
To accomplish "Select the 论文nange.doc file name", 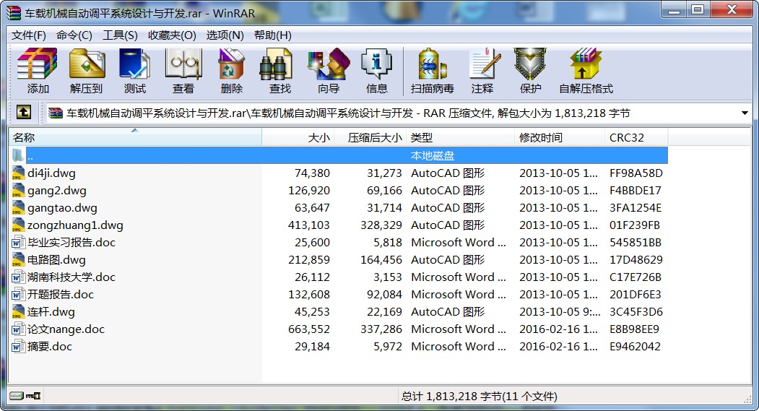I will [x=66, y=329].
